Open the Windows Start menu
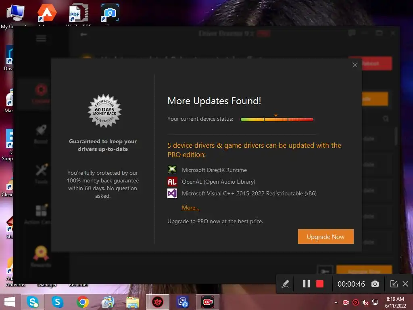This screenshot has width=413, height=310. [10, 302]
